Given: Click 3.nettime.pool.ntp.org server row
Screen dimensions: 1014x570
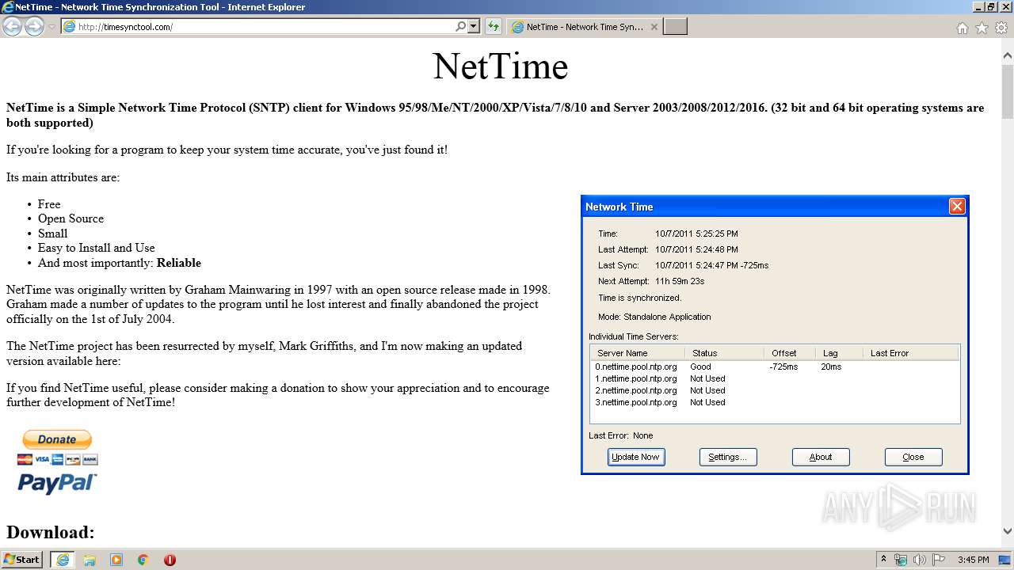Looking at the screenshot, I should [x=774, y=402].
